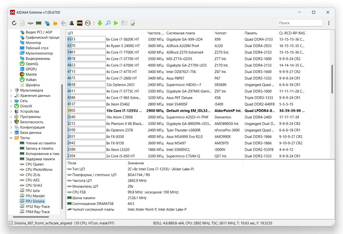Collapse the Тесты tree node
The width and height of the screenshot is (343, 234).
click(x=11, y=138)
